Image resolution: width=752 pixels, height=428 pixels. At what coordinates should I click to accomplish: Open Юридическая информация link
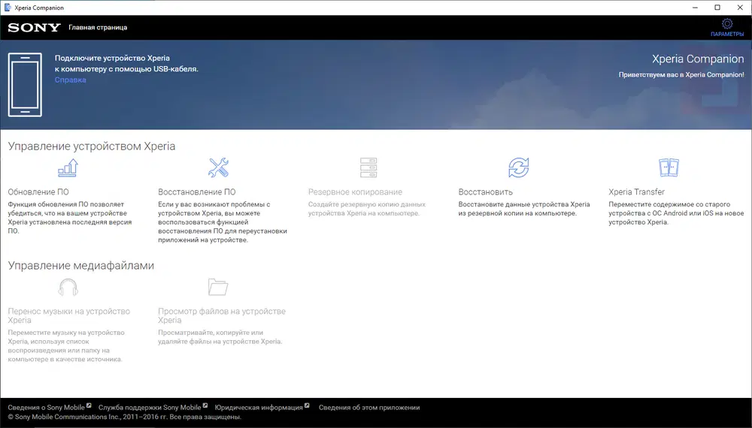pyautogui.click(x=259, y=408)
